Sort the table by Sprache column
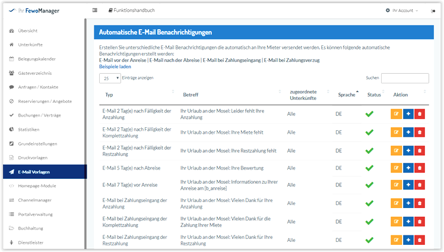This screenshot has height=252, width=444. coord(347,94)
